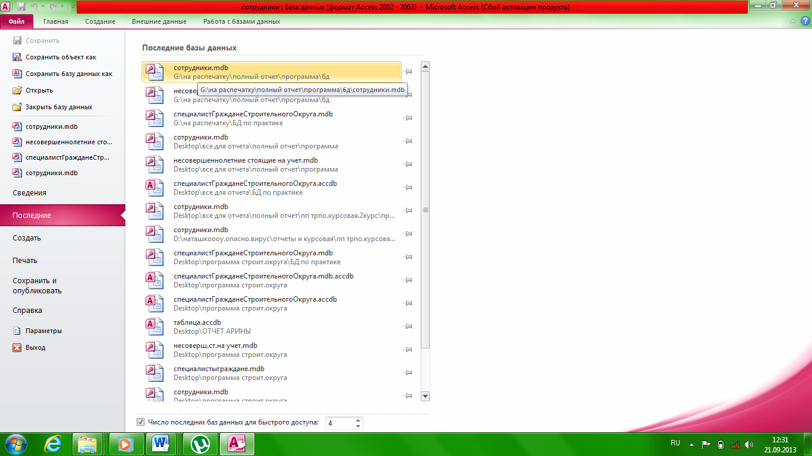This screenshot has width=812, height=456.
Task: Pin специалистГражданеСтроительногоОкруга.mdb in G:\на распечатку\БД по практике
Action: pyautogui.click(x=408, y=118)
